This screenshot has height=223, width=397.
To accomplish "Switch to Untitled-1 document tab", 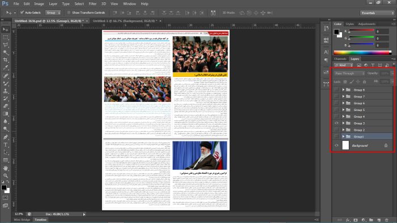I will (x=125, y=21).
